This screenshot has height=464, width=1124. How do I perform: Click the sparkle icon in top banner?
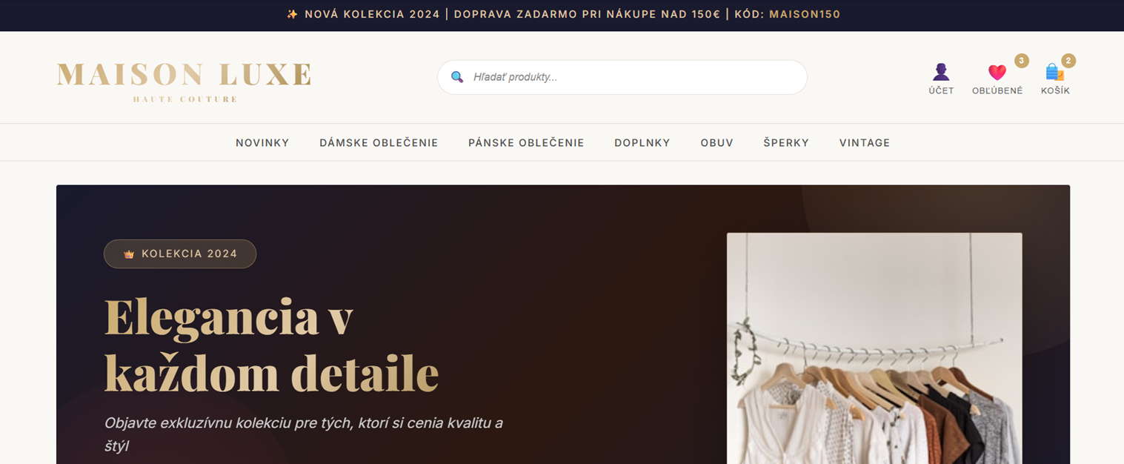[x=292, y=14]
